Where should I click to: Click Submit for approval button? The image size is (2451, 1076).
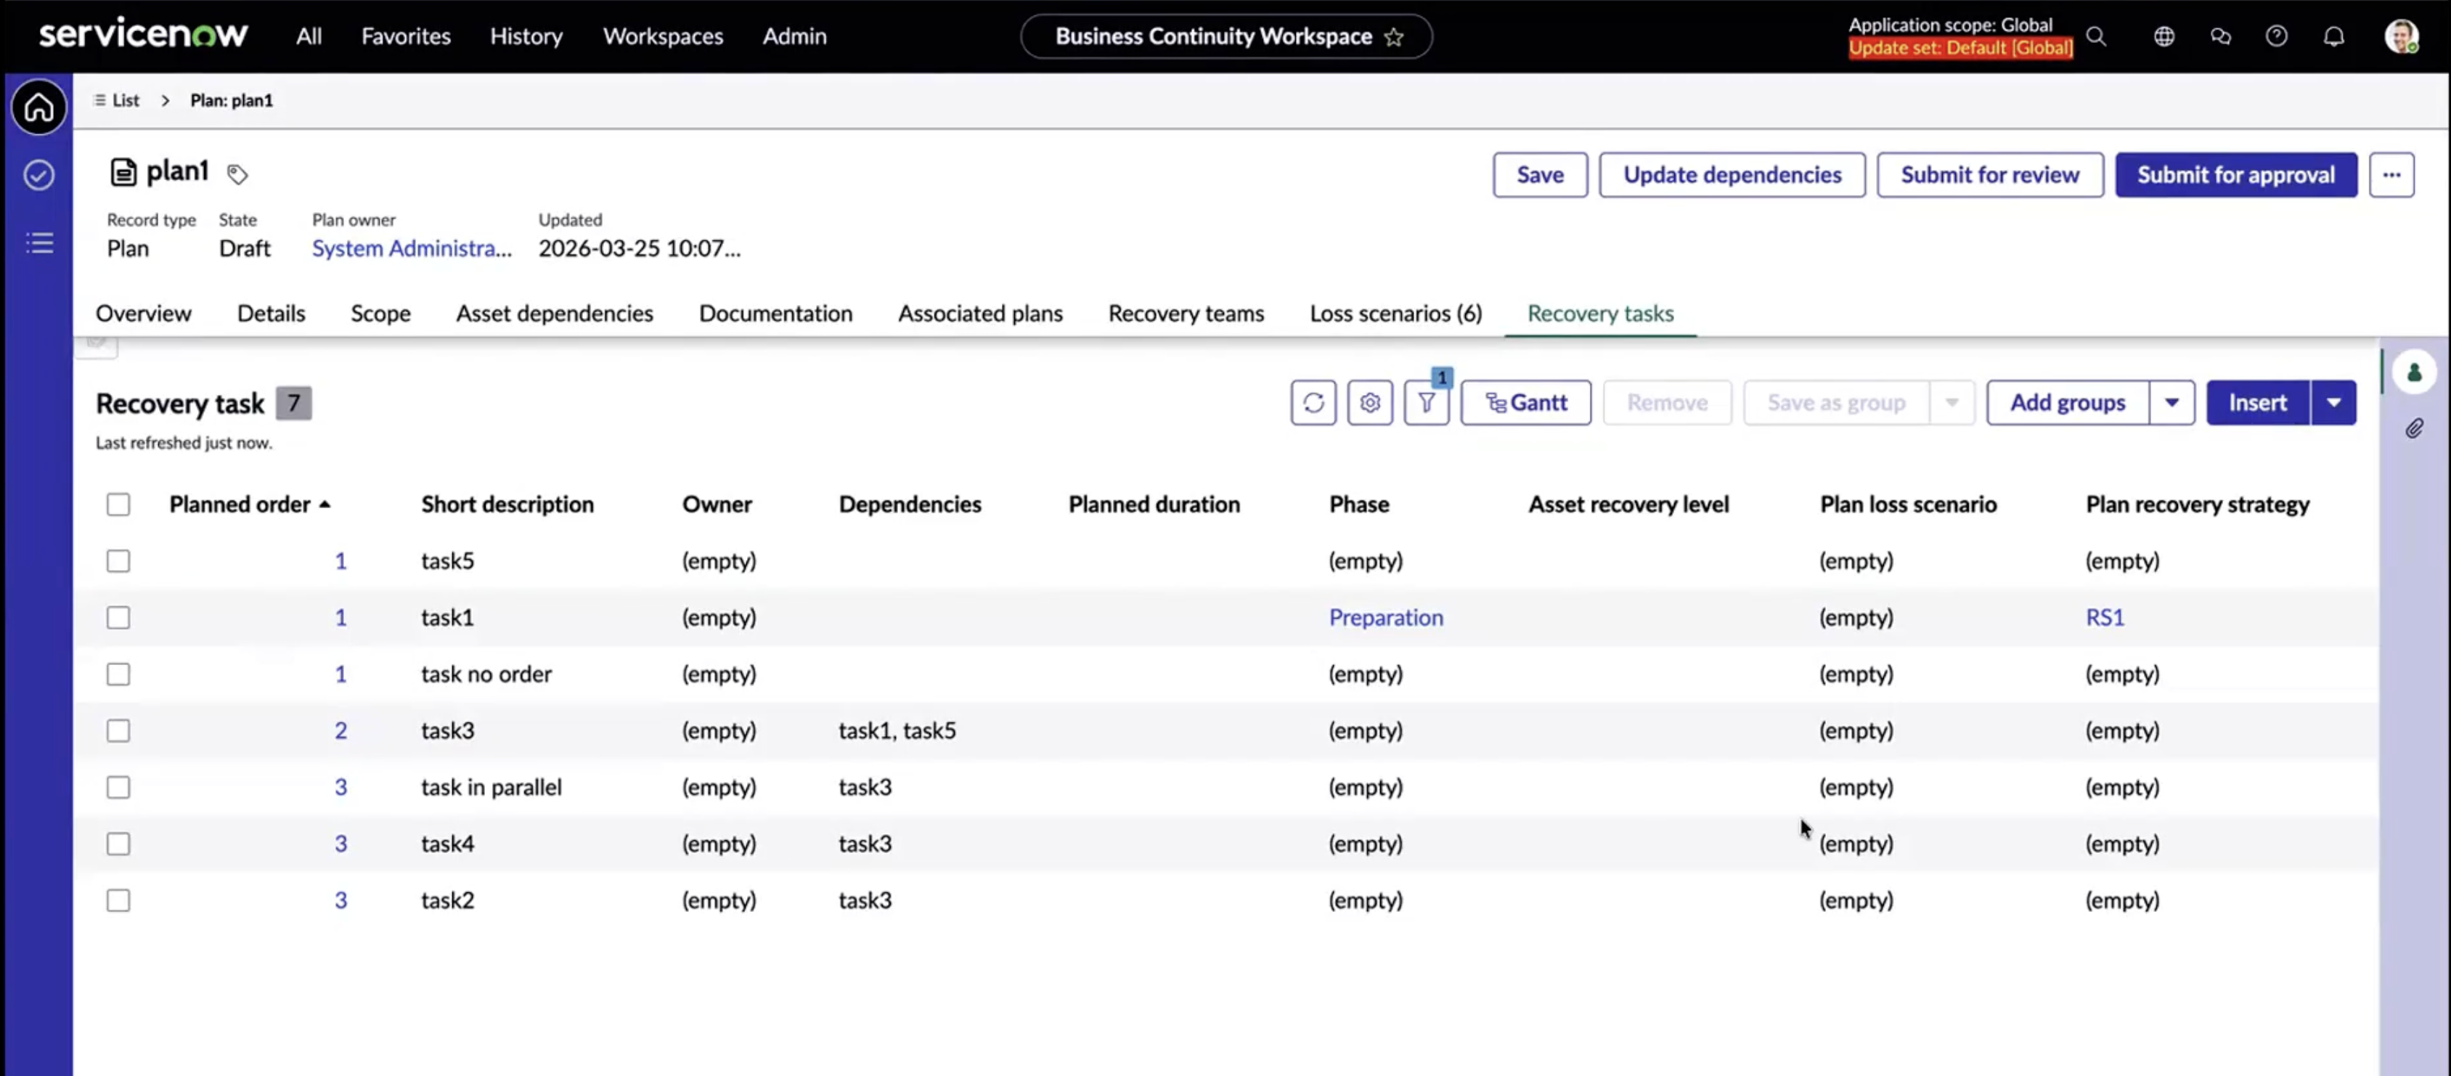coord(2236,175)
